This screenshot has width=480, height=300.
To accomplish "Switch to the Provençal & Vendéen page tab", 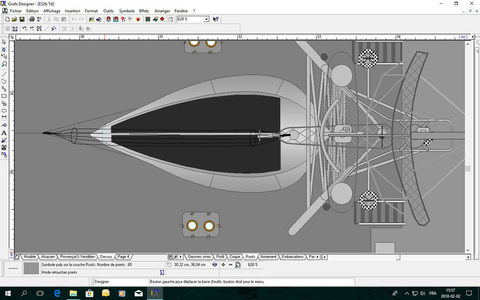I will [x=77, y=257].
